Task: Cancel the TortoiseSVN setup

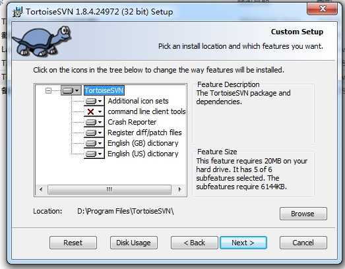Action: pos(303,243)
